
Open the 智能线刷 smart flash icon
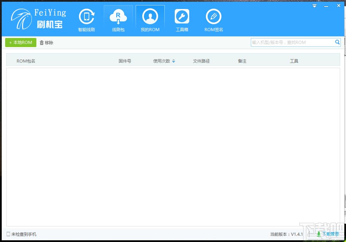pyautogui.click(x=86, y=17)
